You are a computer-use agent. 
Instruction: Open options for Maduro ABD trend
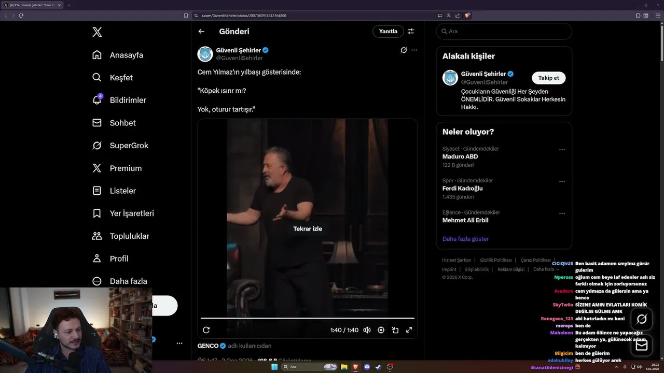(x=562, y=150)
